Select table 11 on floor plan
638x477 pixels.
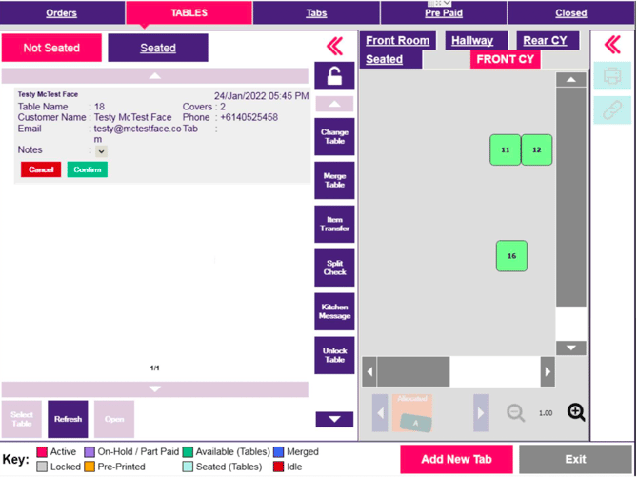coord(505,150)
